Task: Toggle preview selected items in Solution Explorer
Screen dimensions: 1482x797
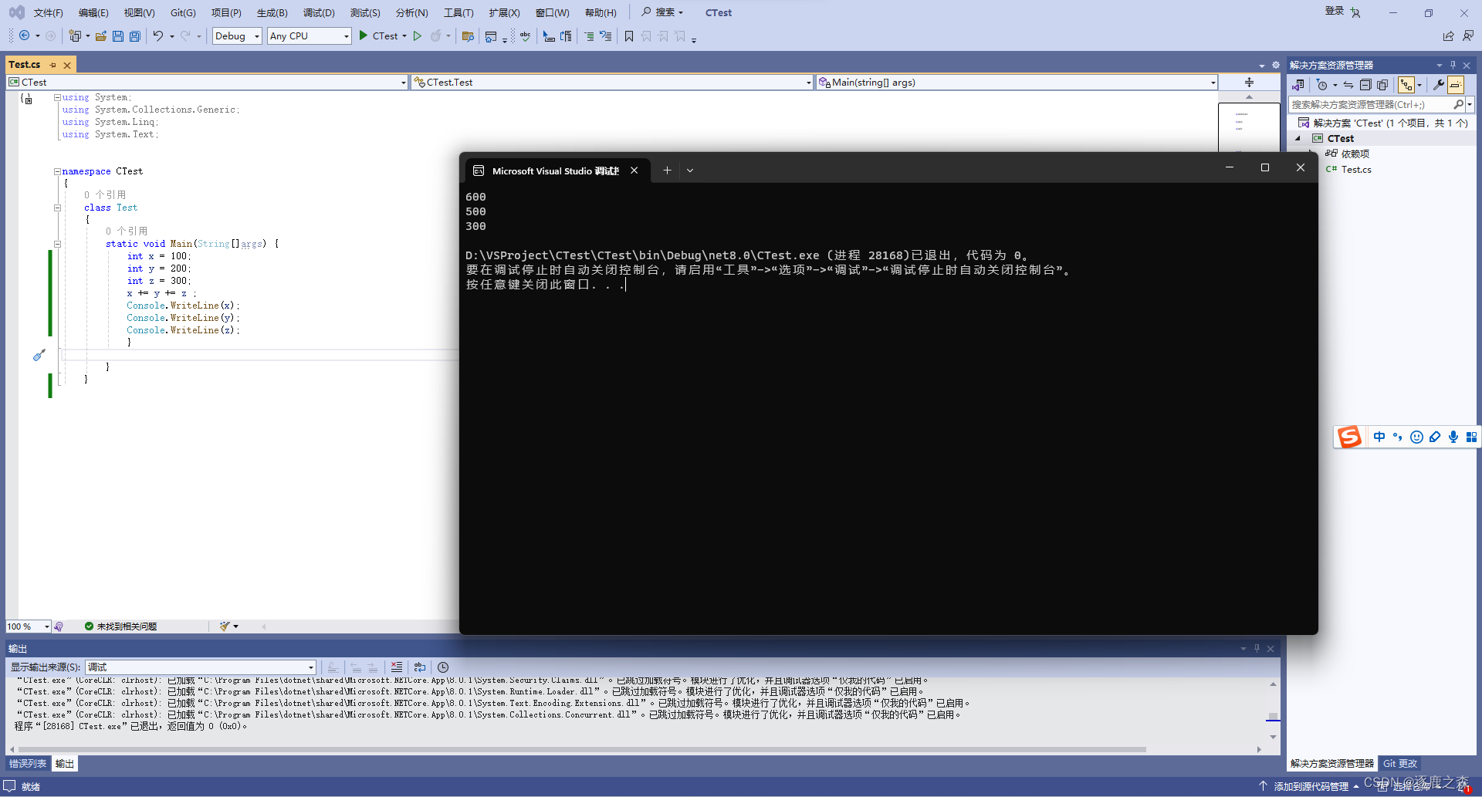Action: click(x=1456, y=85)
